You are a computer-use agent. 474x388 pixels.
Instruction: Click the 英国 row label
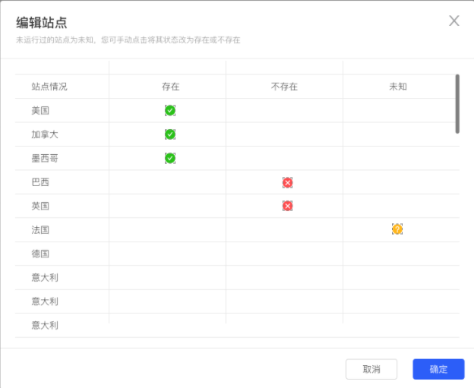(x=40, y=206)
